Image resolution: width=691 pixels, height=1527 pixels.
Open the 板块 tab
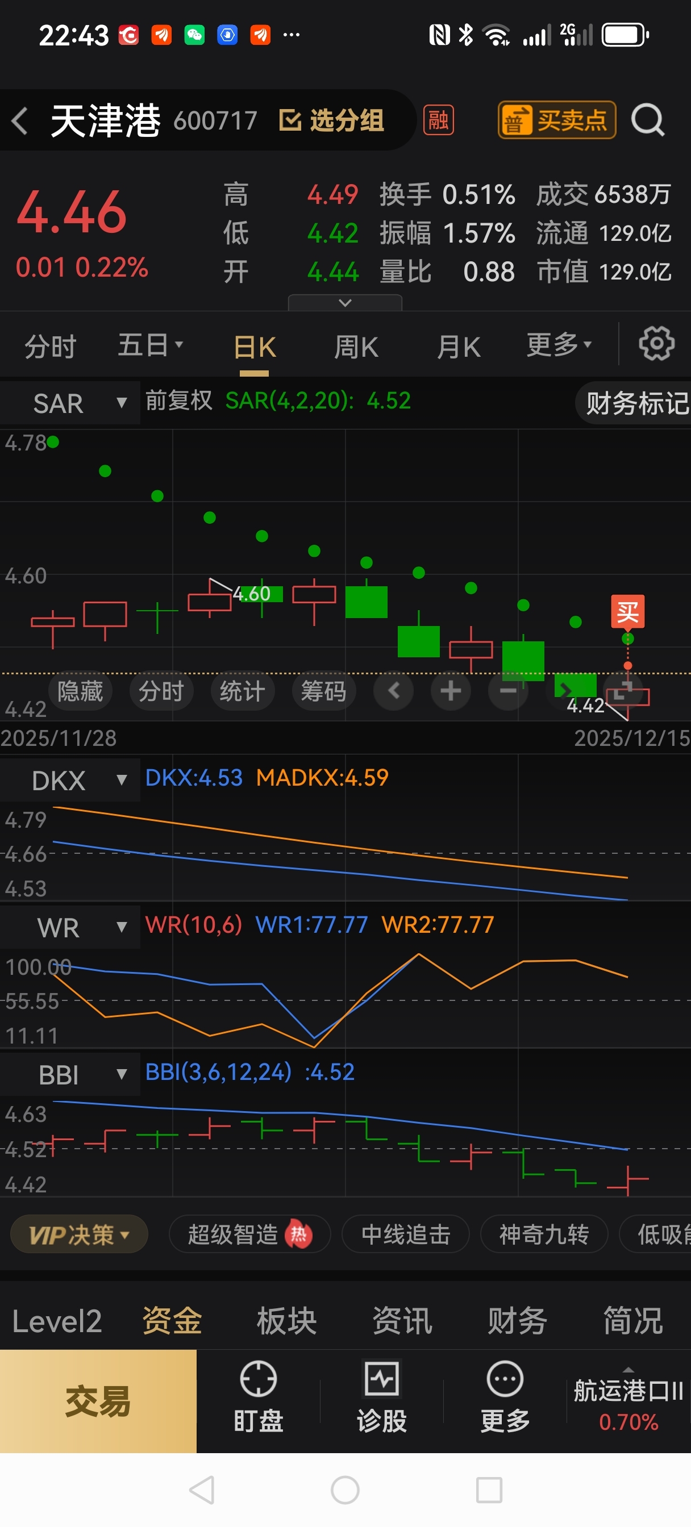[x=287, y=1321]
